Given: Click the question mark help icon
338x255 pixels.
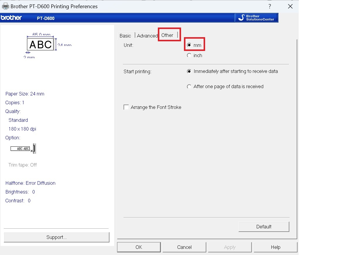Looking at the screenshot, I should [270, 6].
